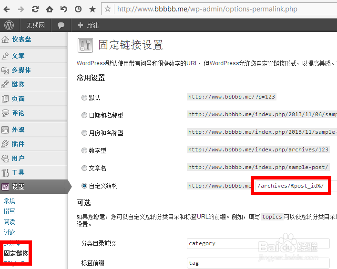Click the 标签前缀 tag base field
Viewport: 337px width, 269px height.
pos(258,263)
